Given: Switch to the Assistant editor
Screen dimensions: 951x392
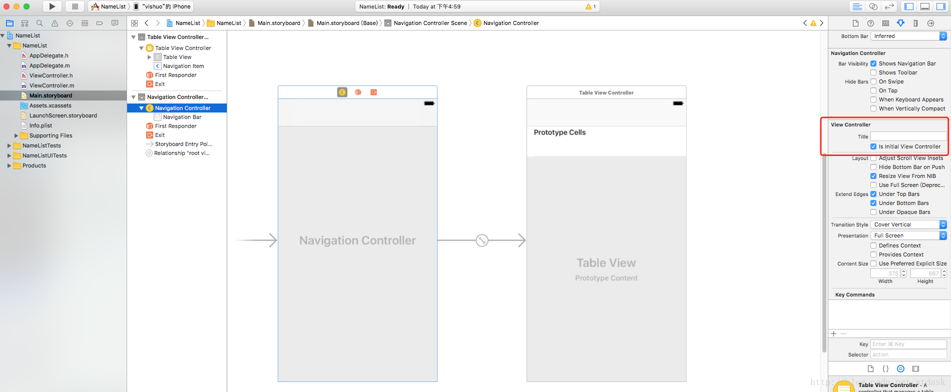Looking at the screenshot, I should (873, 6).
